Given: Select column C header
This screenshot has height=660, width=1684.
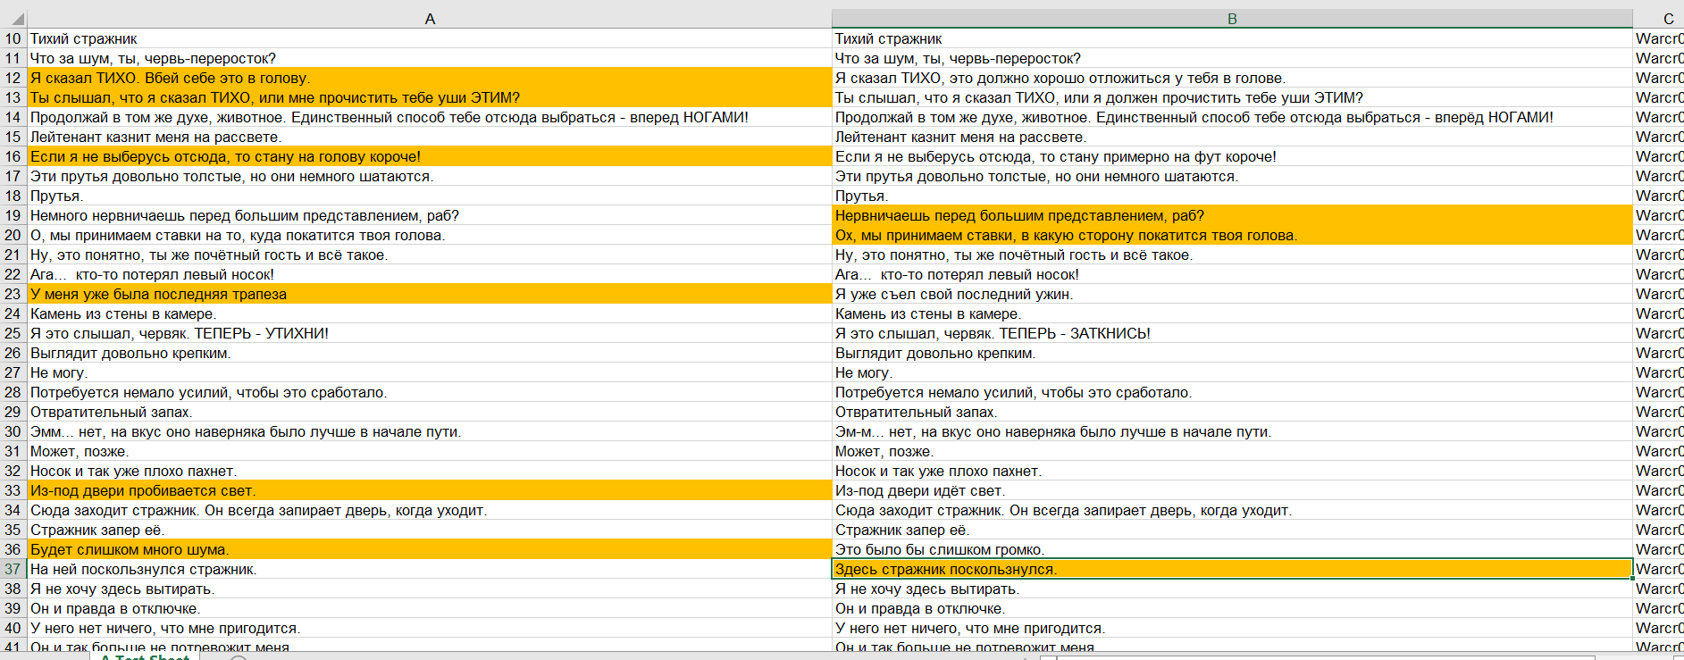Looking at the screenshot, I should point(1659,19).
